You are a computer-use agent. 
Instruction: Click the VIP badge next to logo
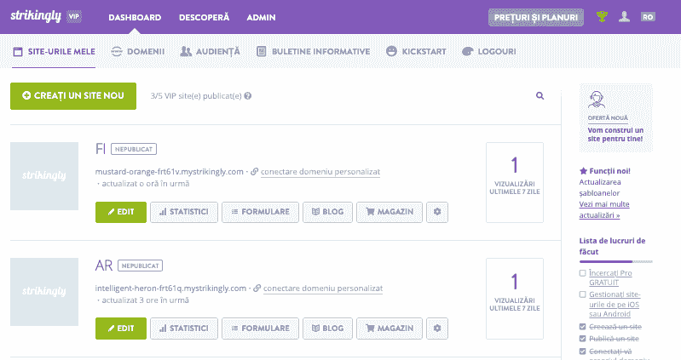74,17
